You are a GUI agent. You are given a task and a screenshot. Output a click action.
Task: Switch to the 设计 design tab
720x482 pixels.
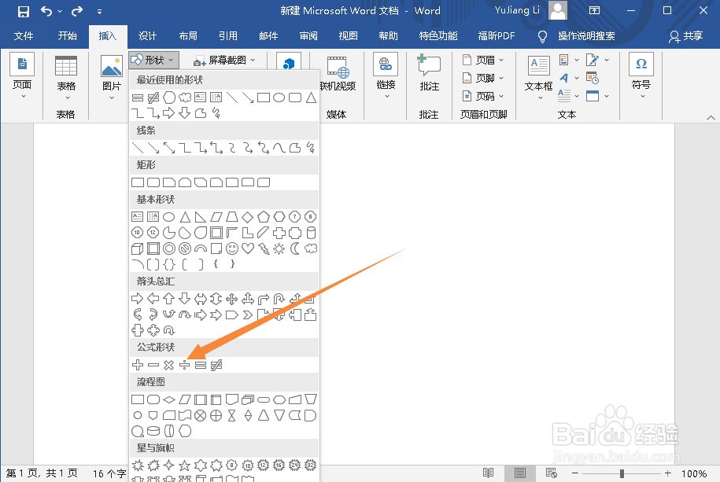(x=147, y=36)
